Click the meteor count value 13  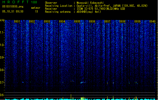pos(36,11)
